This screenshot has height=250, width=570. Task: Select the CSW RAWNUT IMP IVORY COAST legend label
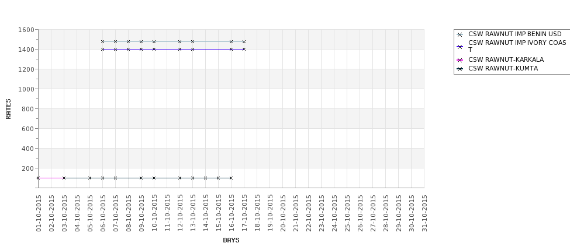point(517,46)
